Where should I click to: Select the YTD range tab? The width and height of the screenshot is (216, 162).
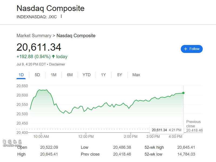click(x=86, y=75)
